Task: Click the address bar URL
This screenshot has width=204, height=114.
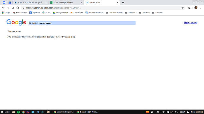Action: pyautogui.click(x=53, y=8)
